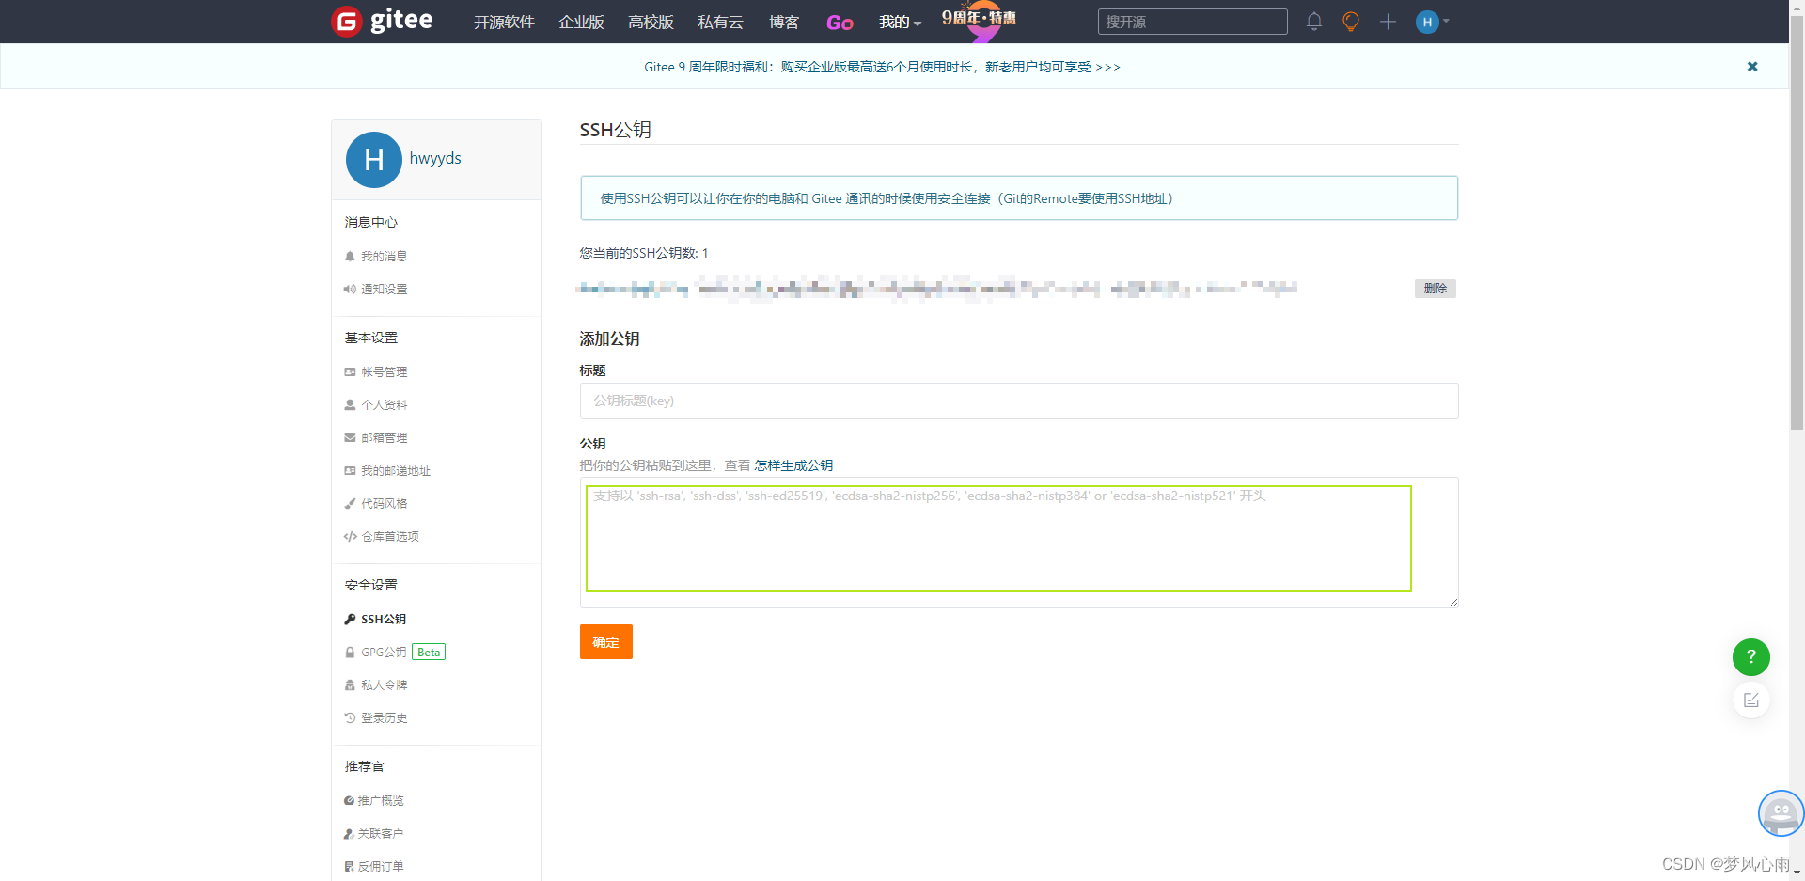The image size is (1805, 881).
Task: Focus the public key textarea
Action: pos(1019,542)
